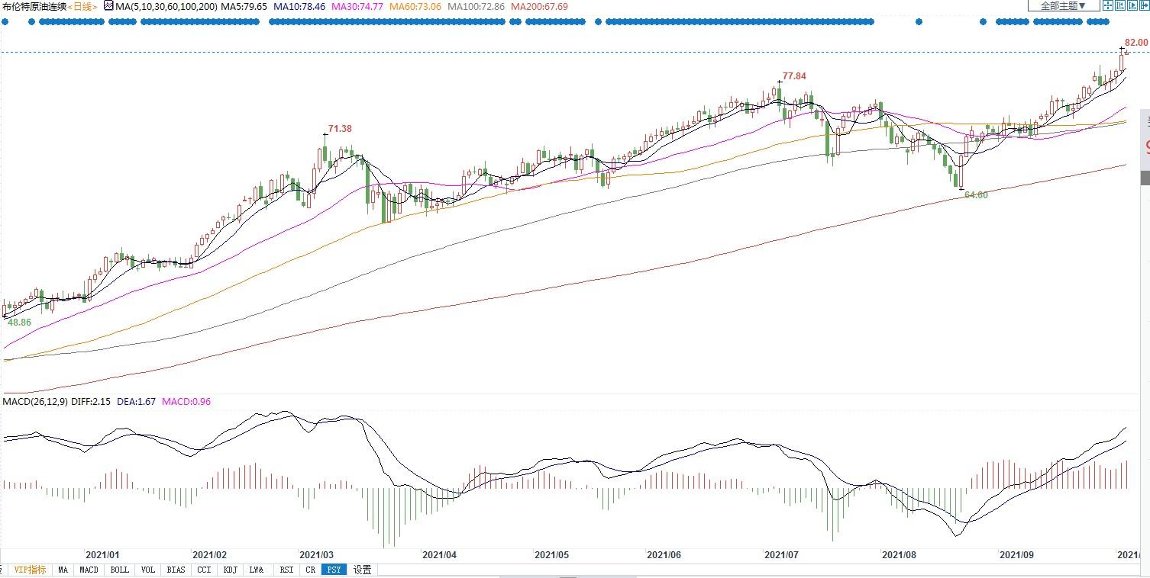Viewport: 1150px width, 578px height.
Task: Switch to the MACD indicator tab
Action: coord(89,570)
